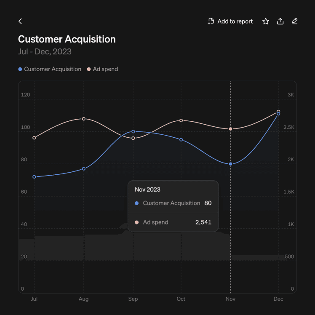Favorite this chart with the star icon
315x315 pixels.
coord(266,21)
